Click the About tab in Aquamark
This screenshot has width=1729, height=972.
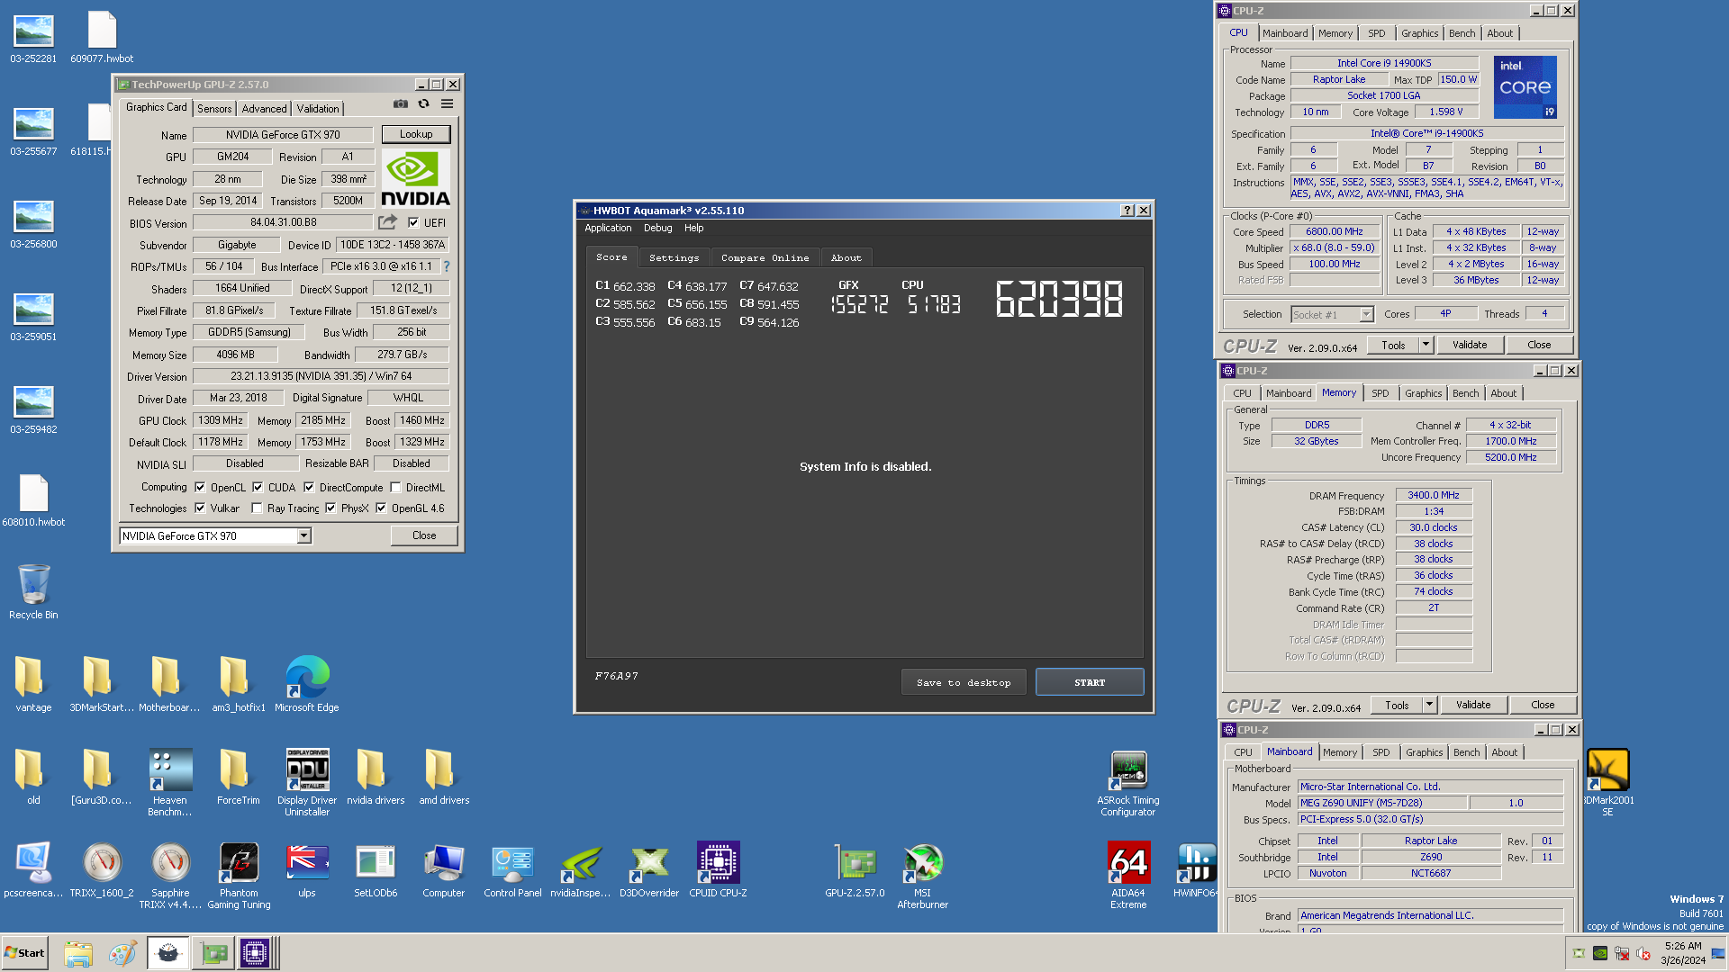846,257
